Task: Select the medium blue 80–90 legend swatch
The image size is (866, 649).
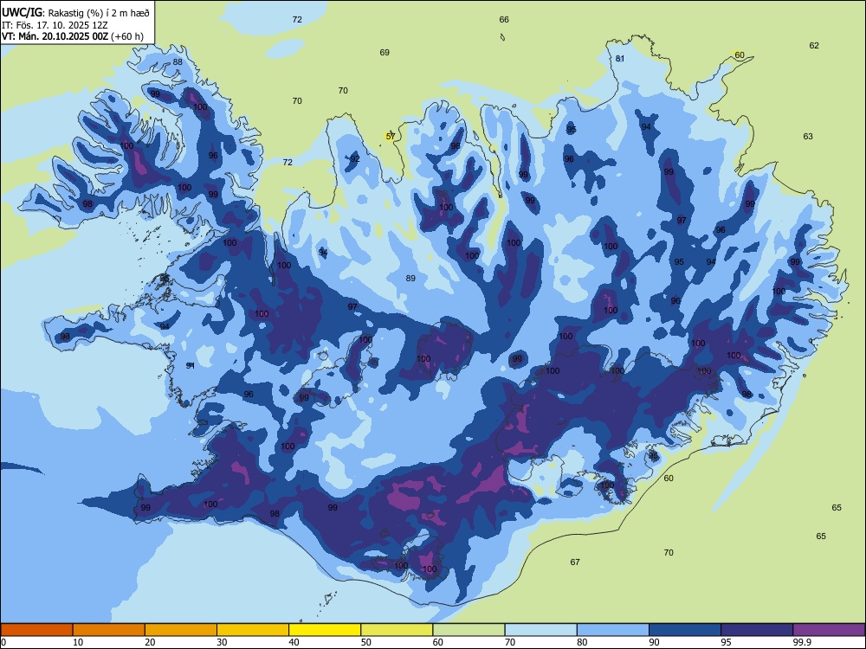Action: (613, 630)
